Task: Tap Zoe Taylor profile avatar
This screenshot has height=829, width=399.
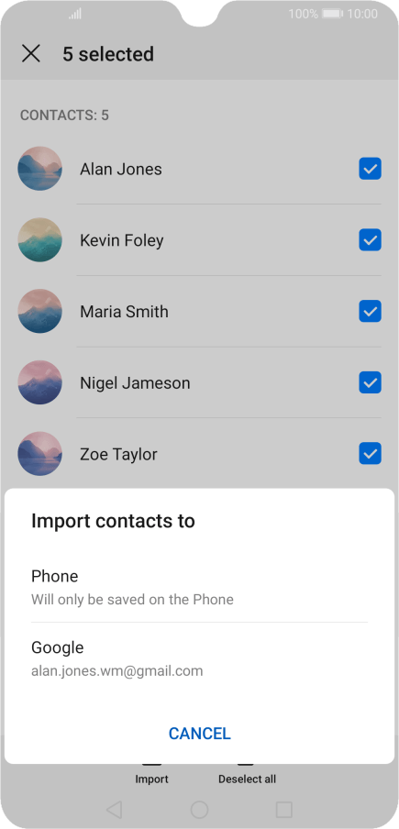Action: pyautogui.click(x=39, y=454)
